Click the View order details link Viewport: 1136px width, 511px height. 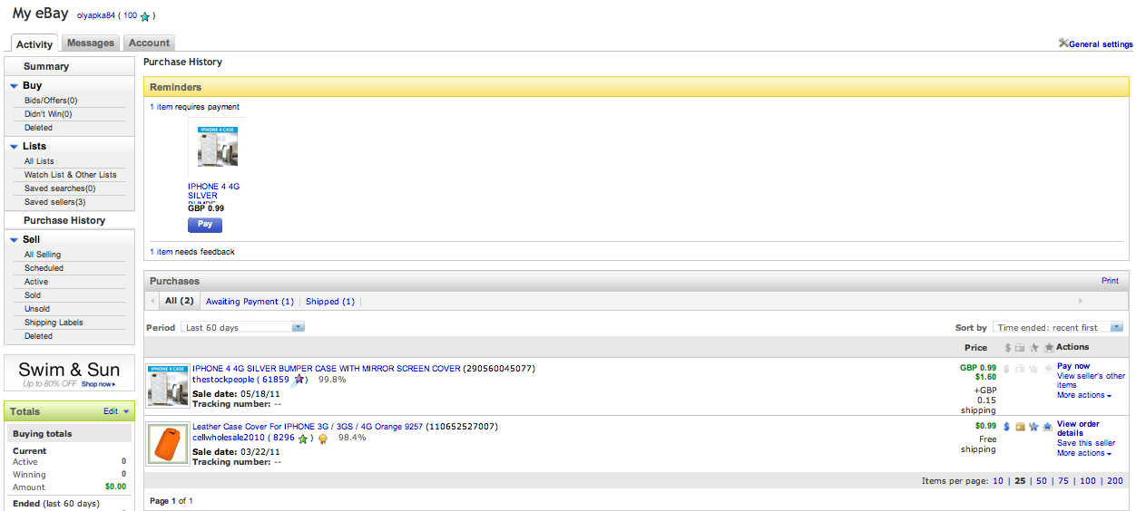coord(1078,429)
